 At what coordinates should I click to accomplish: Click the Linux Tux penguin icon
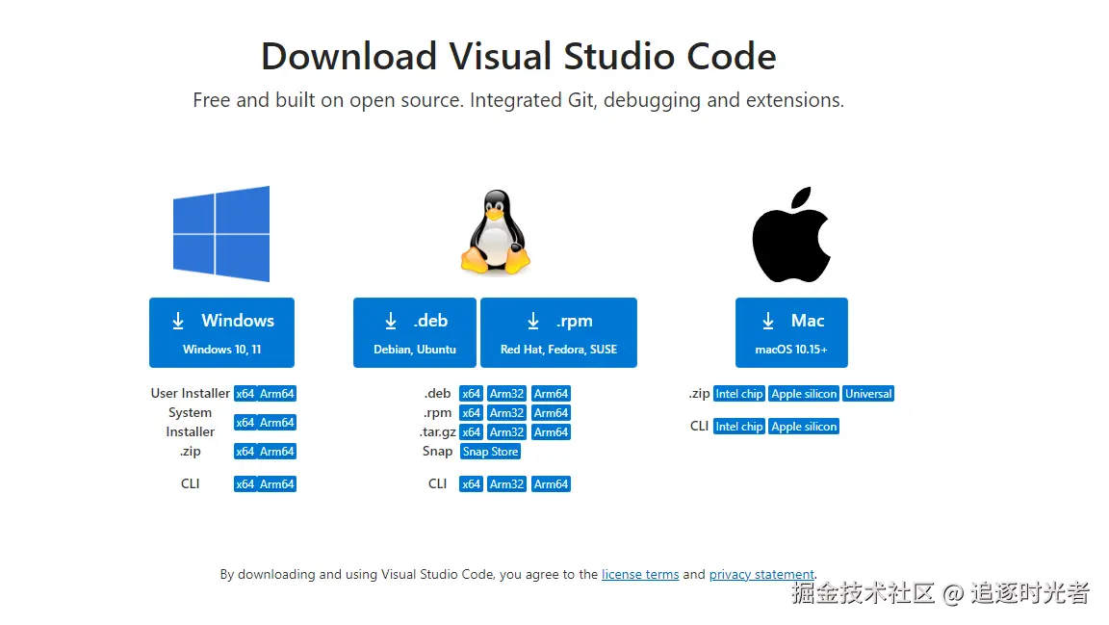click(496, 232)
